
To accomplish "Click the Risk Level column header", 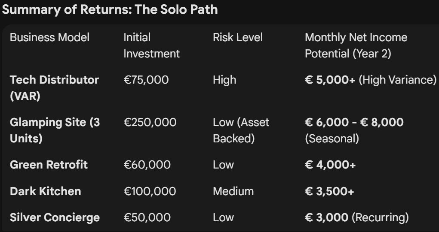I will [x=237, y=37].
